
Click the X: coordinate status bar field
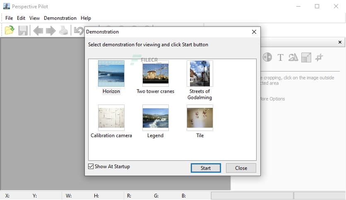(x=7, y=196)
